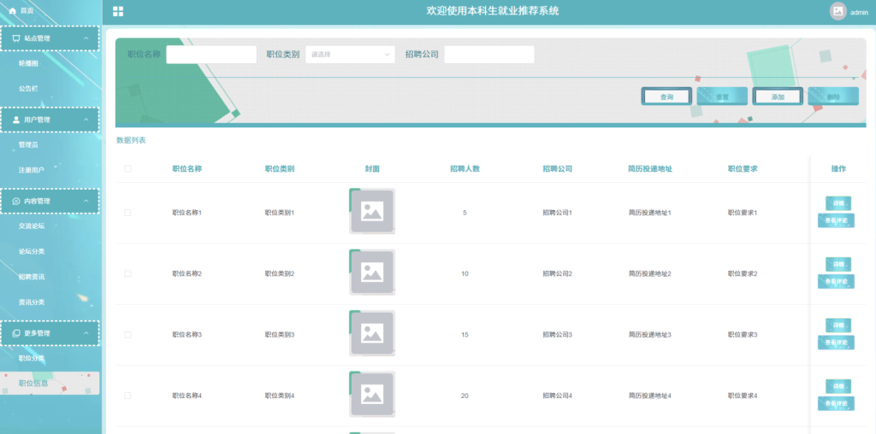Click 查看评论 for 职位名称3
The image size is (876, 434).
pos(837,343)
